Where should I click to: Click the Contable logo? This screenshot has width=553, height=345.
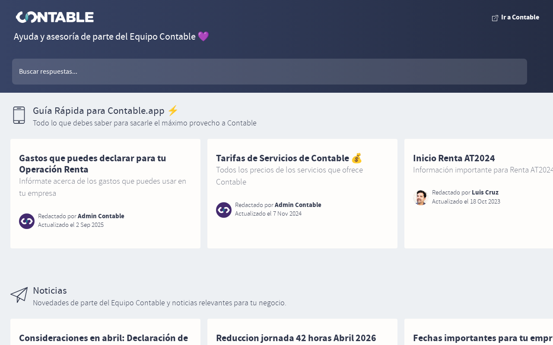(55, 17)
